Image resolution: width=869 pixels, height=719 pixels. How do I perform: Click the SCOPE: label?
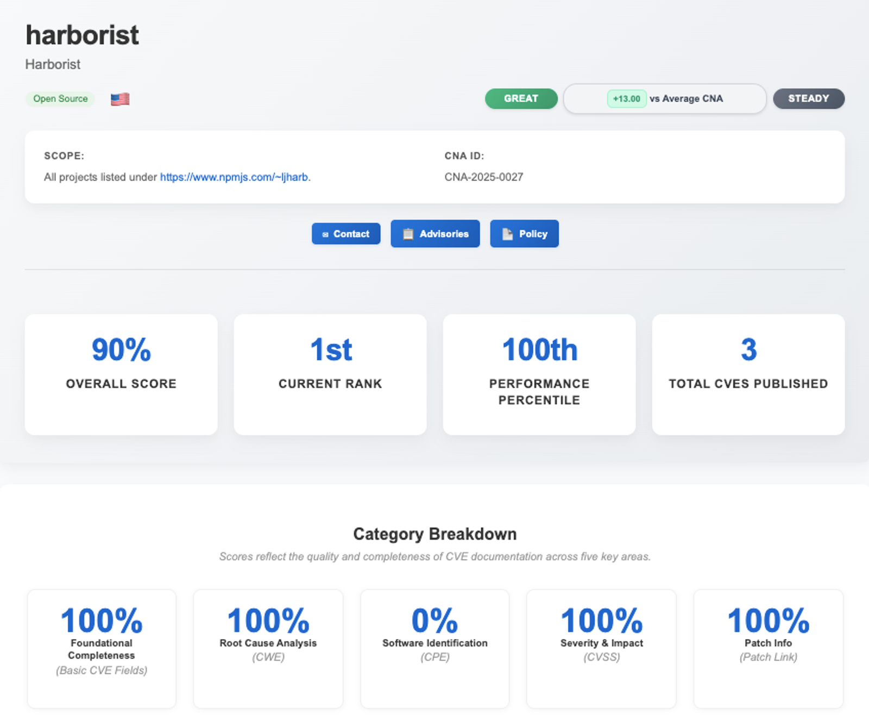click(64, 156)
